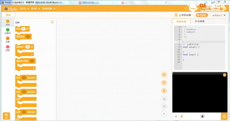Image resolution: width=230 pixels, height=121 pixels.
Task: Collapse code fold arrow at line 9
Action: click(x=181, y=47)
